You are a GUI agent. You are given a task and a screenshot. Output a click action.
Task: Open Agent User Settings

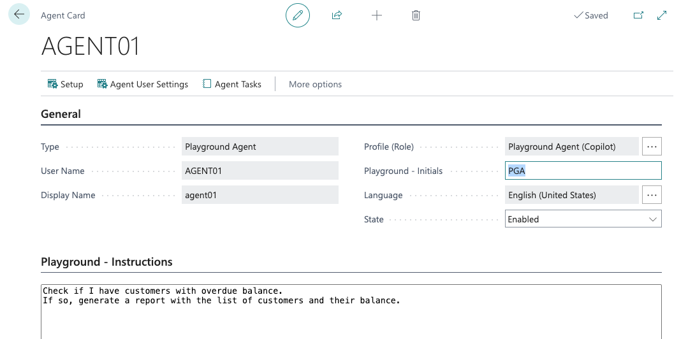(x=143, y=84)
